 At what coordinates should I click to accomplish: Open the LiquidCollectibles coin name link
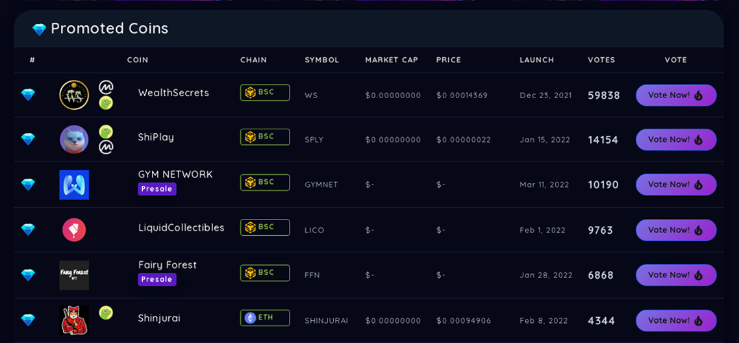pyautogui.click(x=181, y=227)
